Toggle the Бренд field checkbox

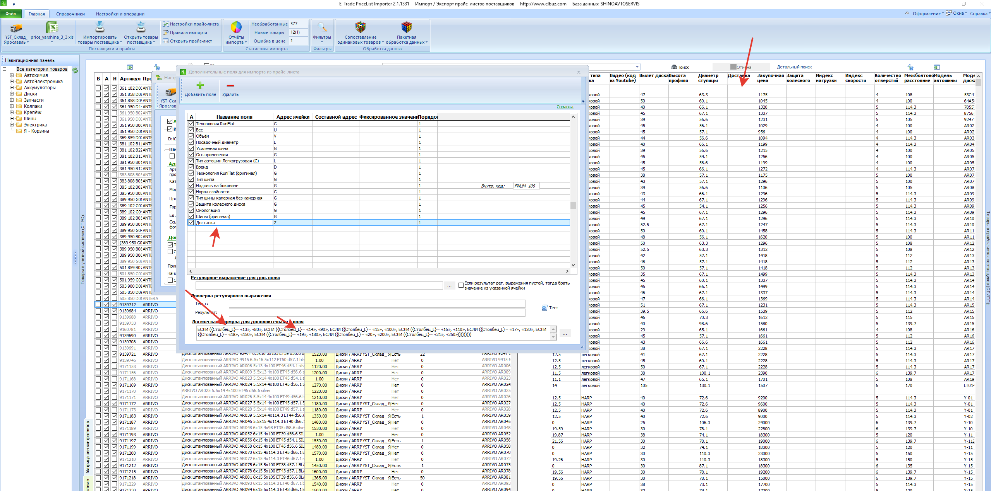pyautogui.click(x=191, y=167)
